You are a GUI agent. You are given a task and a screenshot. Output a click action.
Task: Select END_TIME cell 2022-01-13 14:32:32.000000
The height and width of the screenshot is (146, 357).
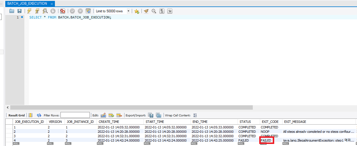pyautogui.click(x=214, y=136)
